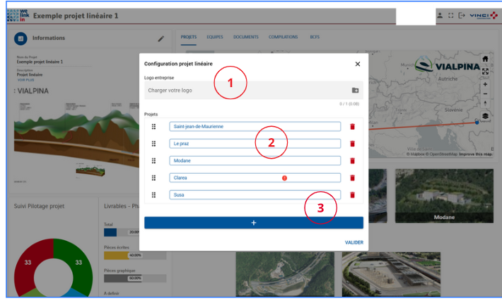
Task: Add a project with the plus button
Action: pyautogui.click(x=254, y=222)
